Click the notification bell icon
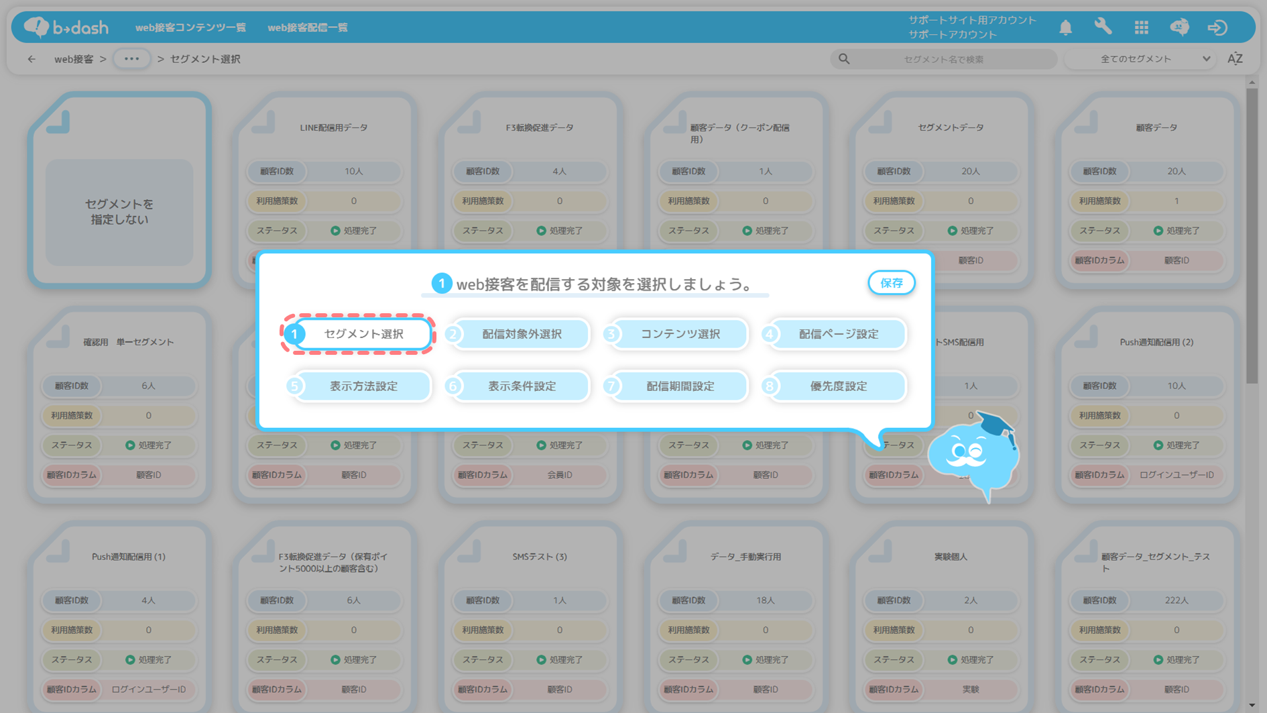Screen dimensions: 1267x713 point(1065,28)
